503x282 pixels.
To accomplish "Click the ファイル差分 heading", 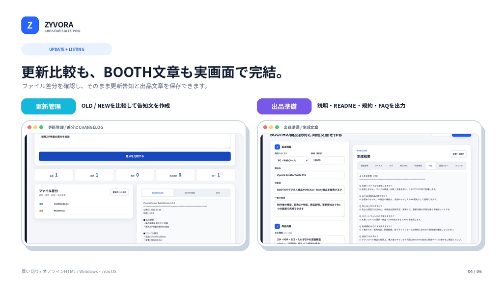I will (x=49, y=191).
